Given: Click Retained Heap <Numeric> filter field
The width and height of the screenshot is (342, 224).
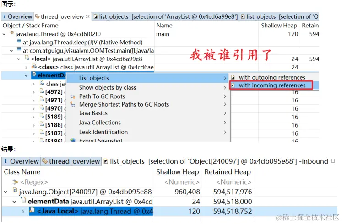Looking at the screenshot, I should pyautogui.click(x=234, y=182).
